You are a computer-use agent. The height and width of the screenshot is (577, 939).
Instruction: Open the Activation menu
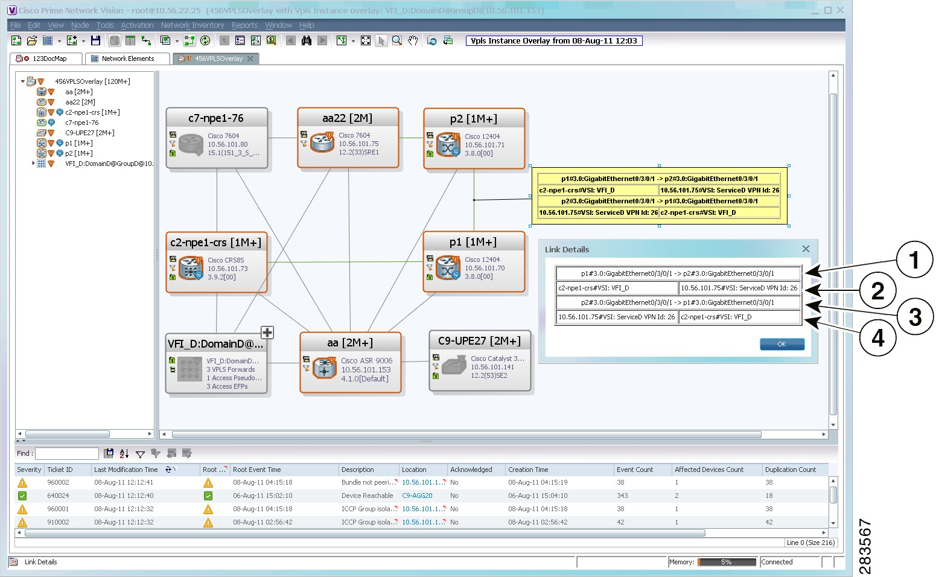[137, 25]
